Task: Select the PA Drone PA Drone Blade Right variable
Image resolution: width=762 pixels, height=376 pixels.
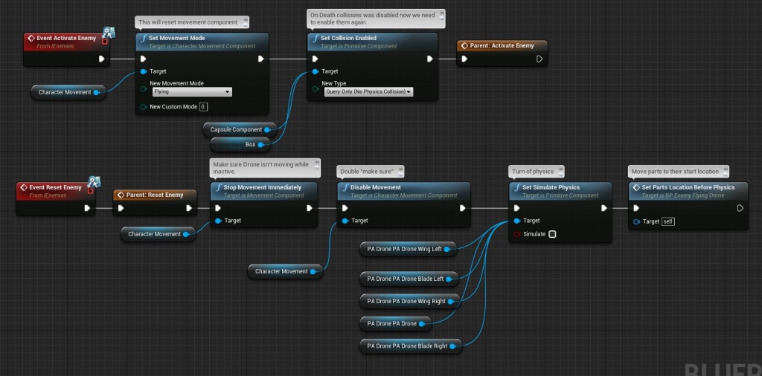Action: 411,346
